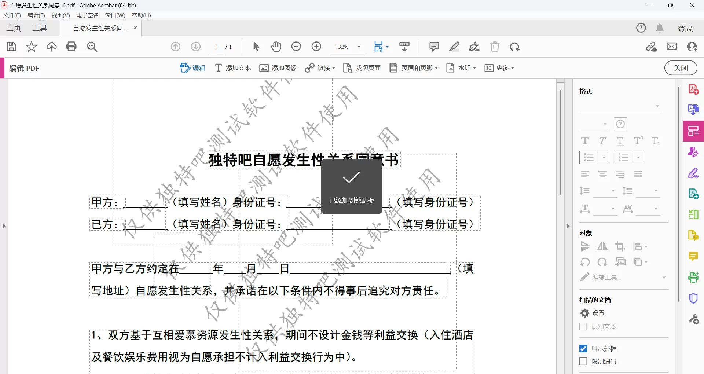Click the Save icon
The width and height of the screenshot is (704, 374).
(x=11, y=47)
